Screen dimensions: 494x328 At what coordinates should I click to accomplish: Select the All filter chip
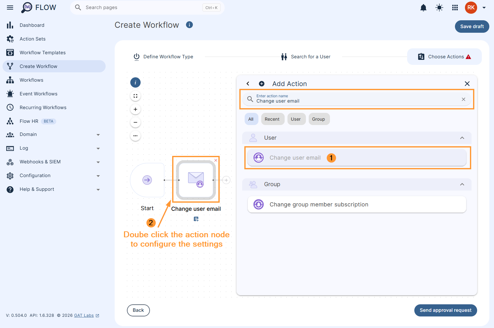tap(251, 119)
